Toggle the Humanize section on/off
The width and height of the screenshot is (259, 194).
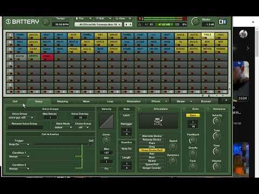[x=208, y=109]
